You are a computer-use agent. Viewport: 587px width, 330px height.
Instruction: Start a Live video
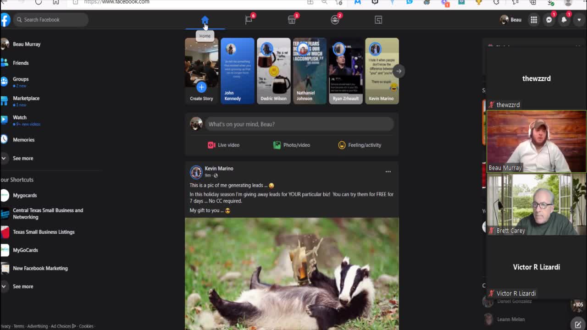(x=223, y=145)
